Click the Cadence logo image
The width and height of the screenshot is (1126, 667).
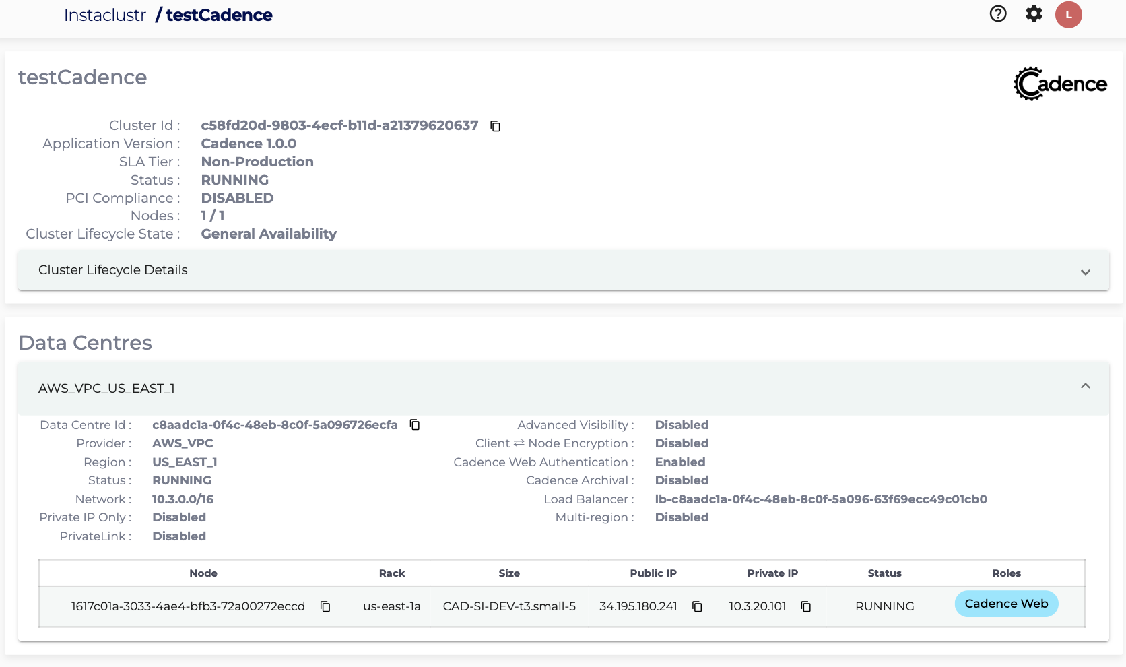[x=1060, y=84]
